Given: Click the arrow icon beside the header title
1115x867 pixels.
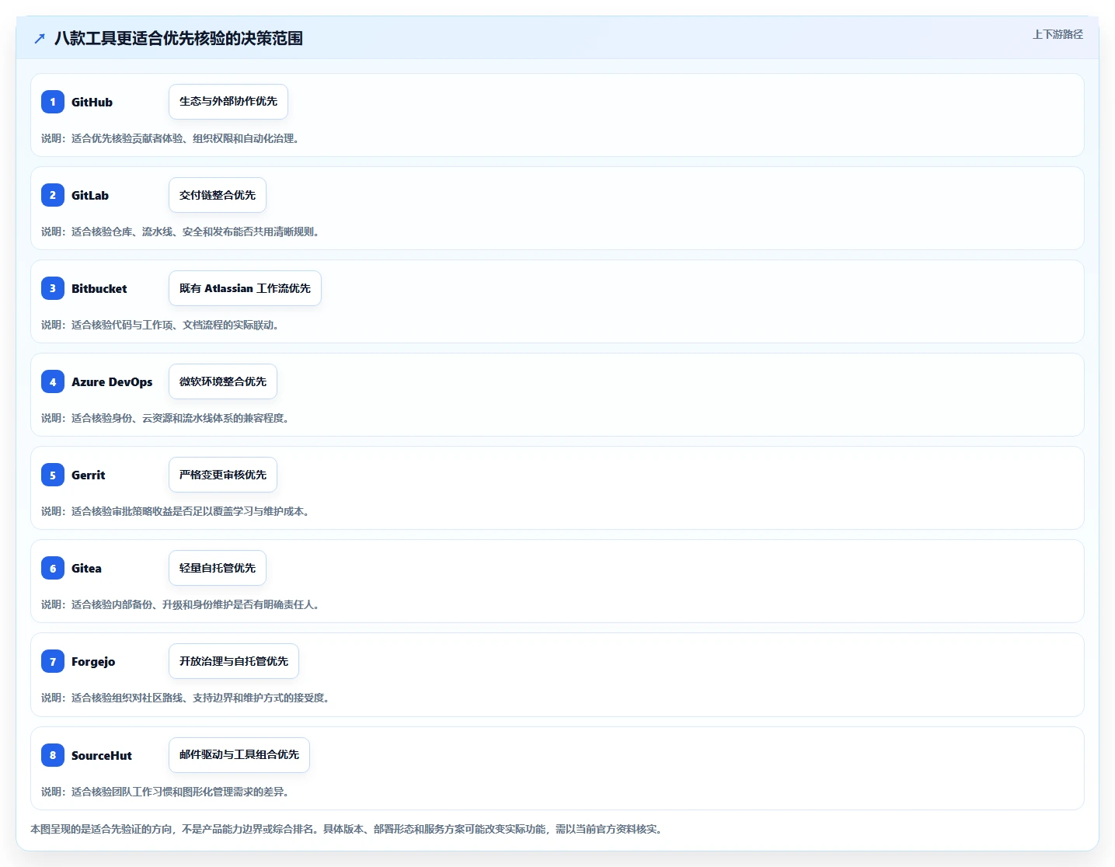Looking at the screenshot, I should click(x=40, y=38).
